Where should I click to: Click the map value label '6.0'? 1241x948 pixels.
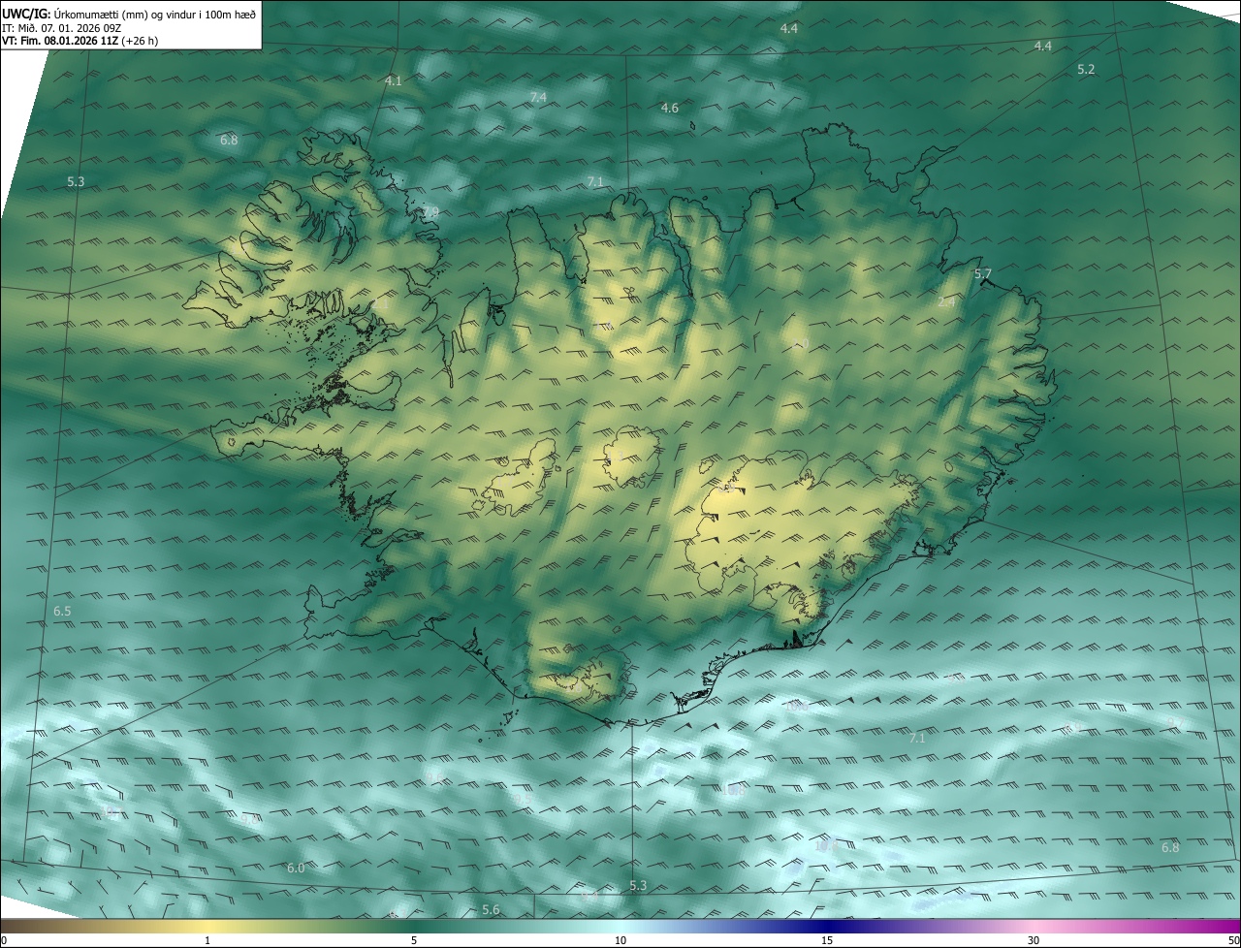pyautogui.click(x=296, y=869)
